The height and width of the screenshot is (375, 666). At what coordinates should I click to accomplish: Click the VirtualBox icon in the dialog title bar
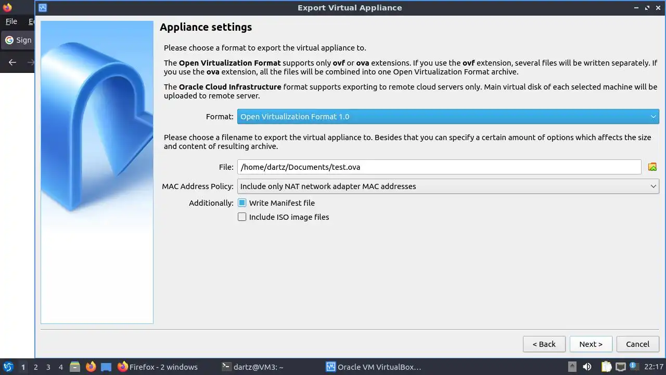click(43, 8)
